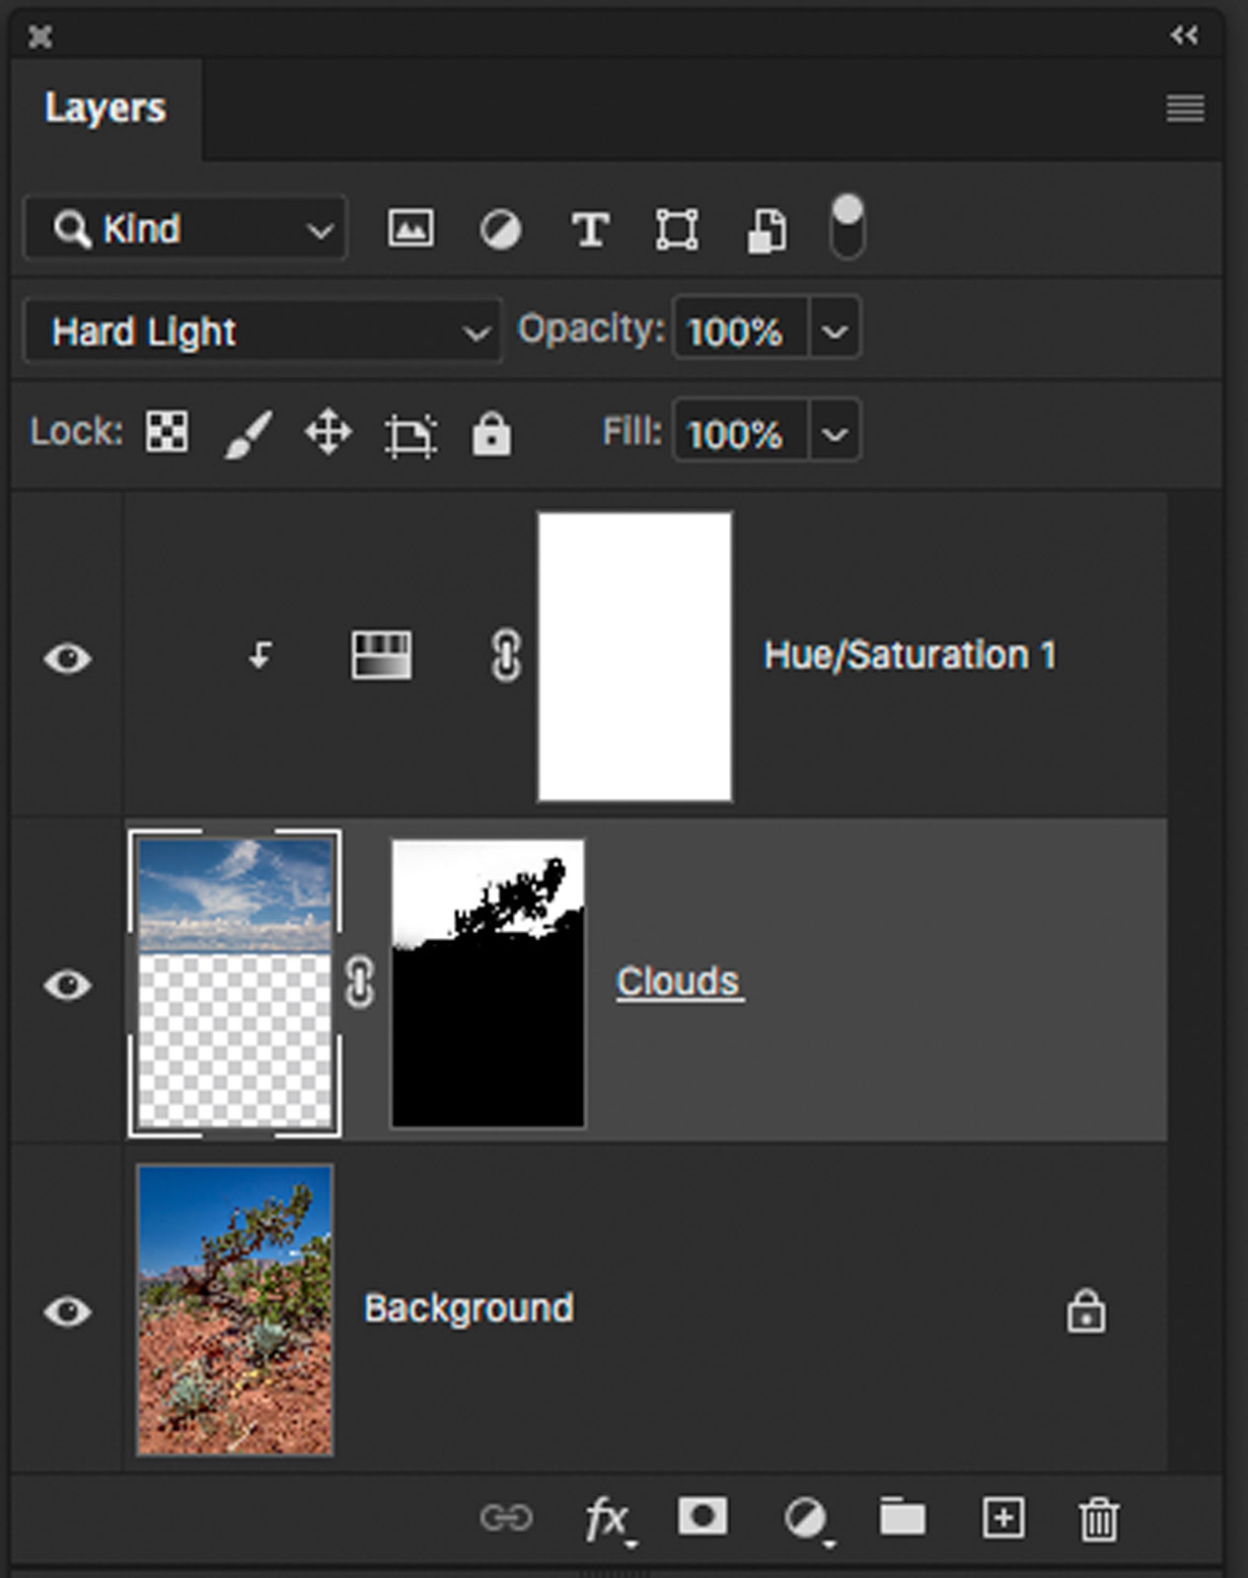
Task: Add new fill or adjustment layer
Action: (x=805, y=1518)
